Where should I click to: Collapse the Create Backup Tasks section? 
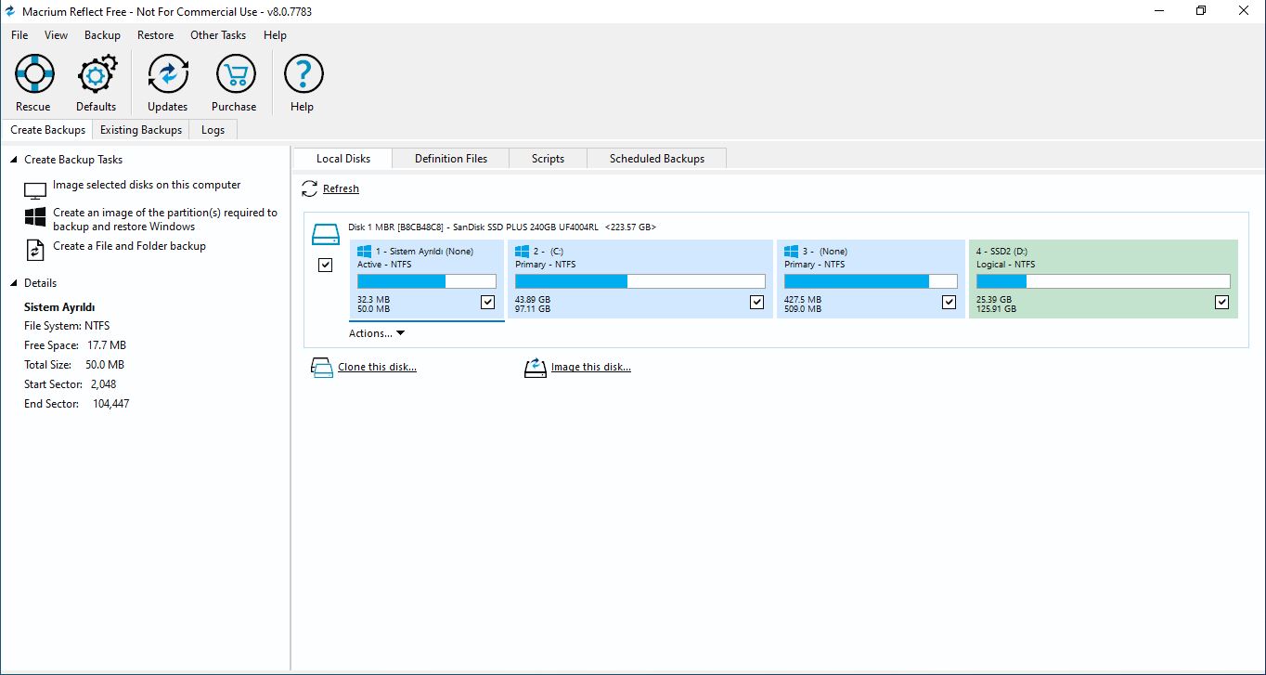click(x=14, y=160)
